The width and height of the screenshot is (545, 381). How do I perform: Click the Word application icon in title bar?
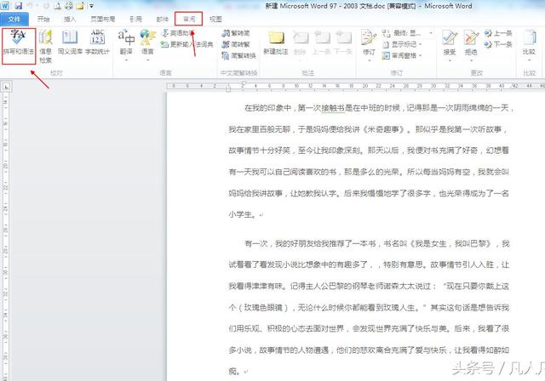pos(6,6)
